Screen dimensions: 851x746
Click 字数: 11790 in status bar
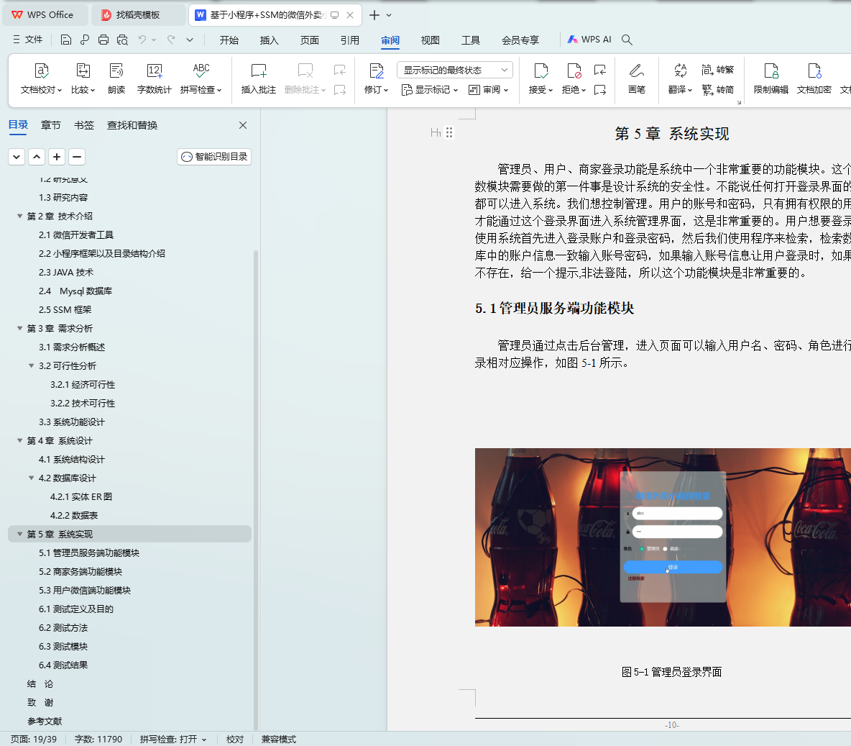pyautogui.click(x=98, y=739)
